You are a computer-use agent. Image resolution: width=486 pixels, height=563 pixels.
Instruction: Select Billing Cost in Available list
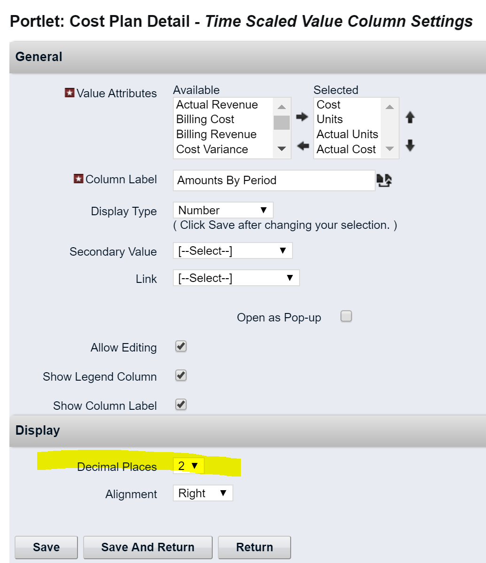(205, 119)
